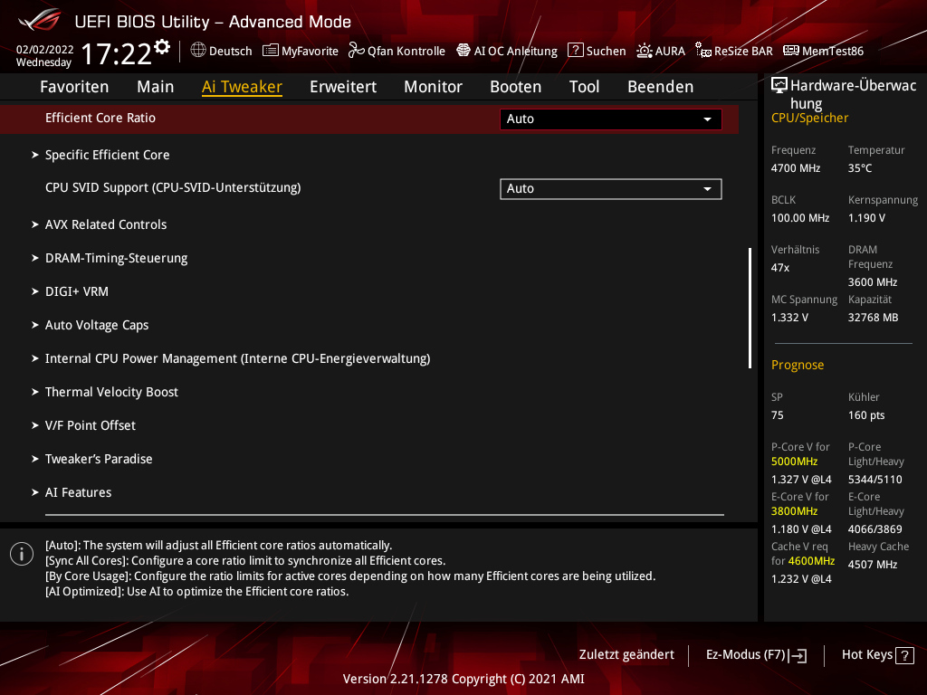This screenshot has height=695, width=927.
Task: Open AURA lighting icon
Action: (644, 51)
